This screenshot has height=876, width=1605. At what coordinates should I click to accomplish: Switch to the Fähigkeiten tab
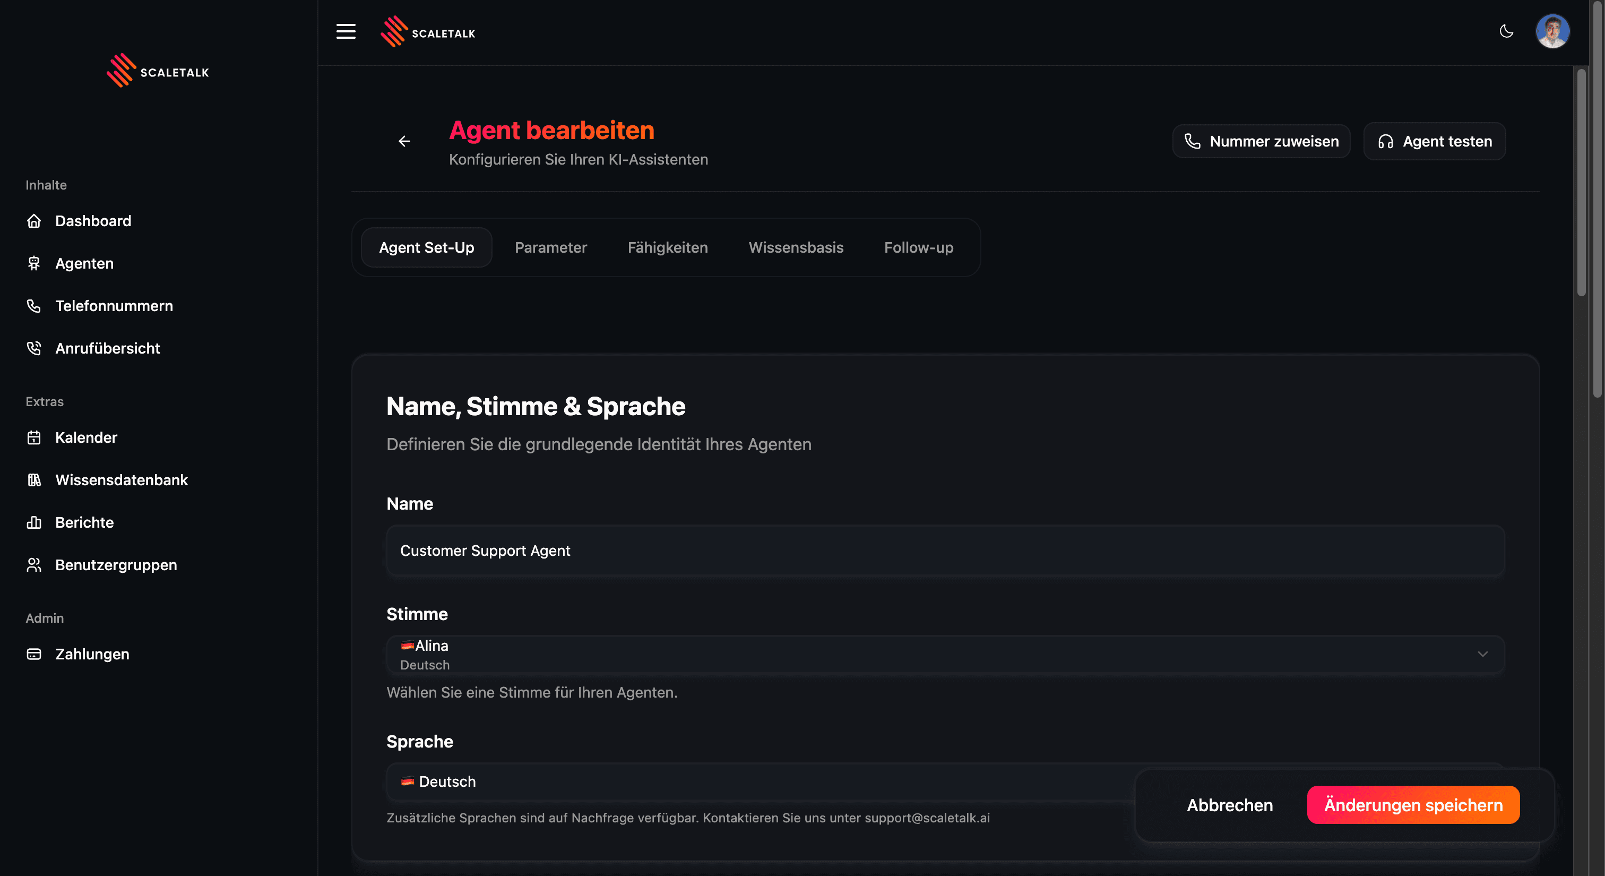coord(667,247)
